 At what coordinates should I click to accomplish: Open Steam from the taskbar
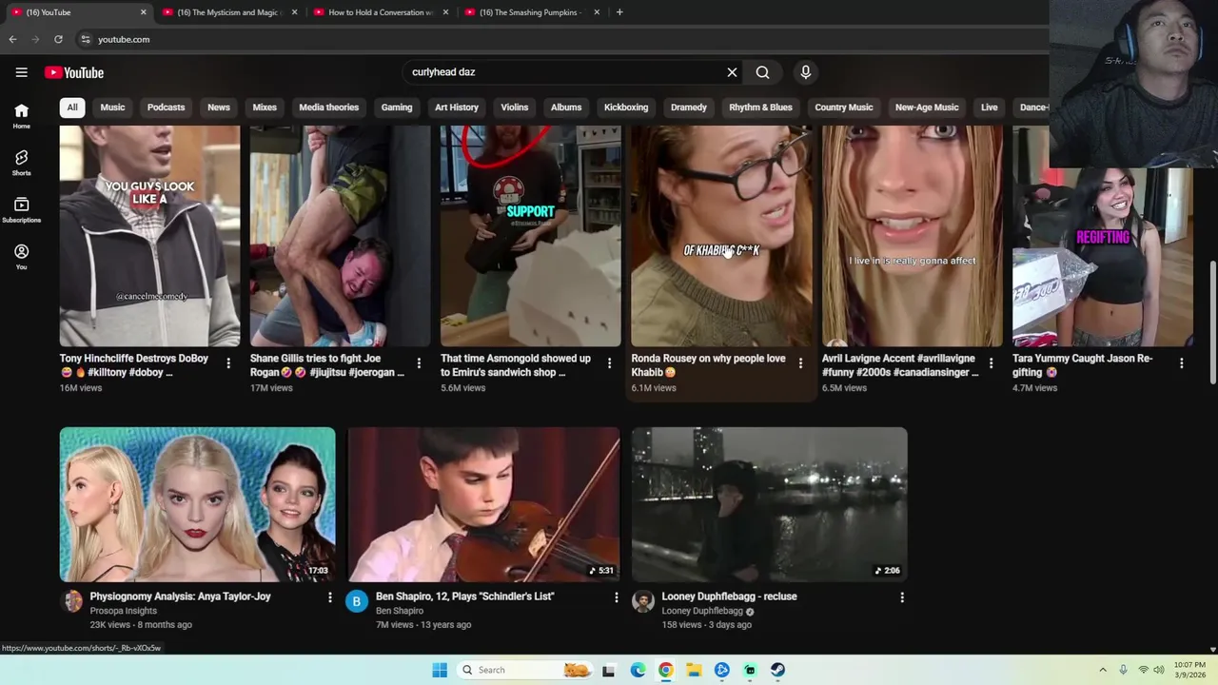(777, 670)
